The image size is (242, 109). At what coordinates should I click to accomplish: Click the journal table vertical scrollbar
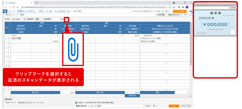click(191, 59)
